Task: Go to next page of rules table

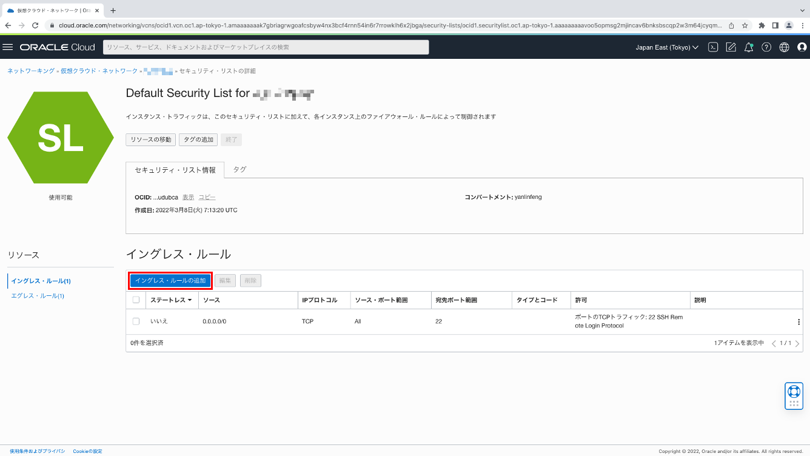Action: (797, 344)
